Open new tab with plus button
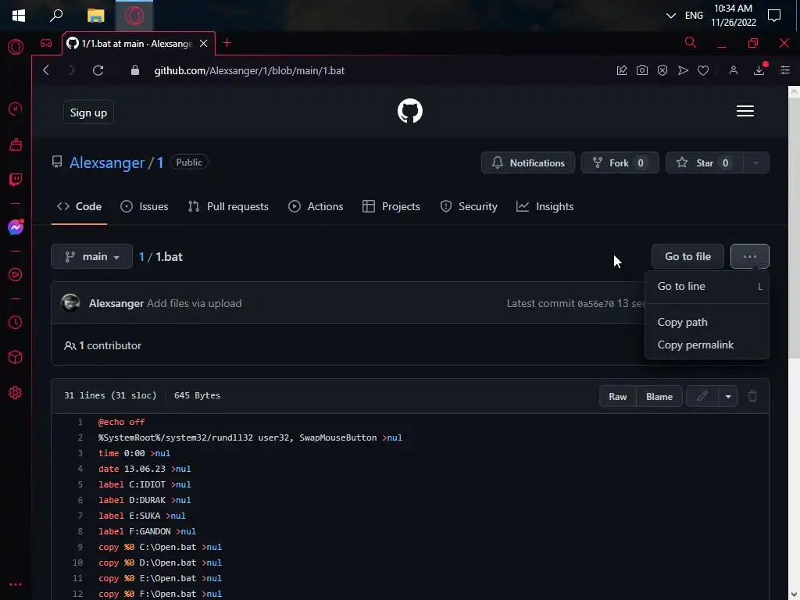The height and width of the screenshot is (600, 800). point(227,43)
